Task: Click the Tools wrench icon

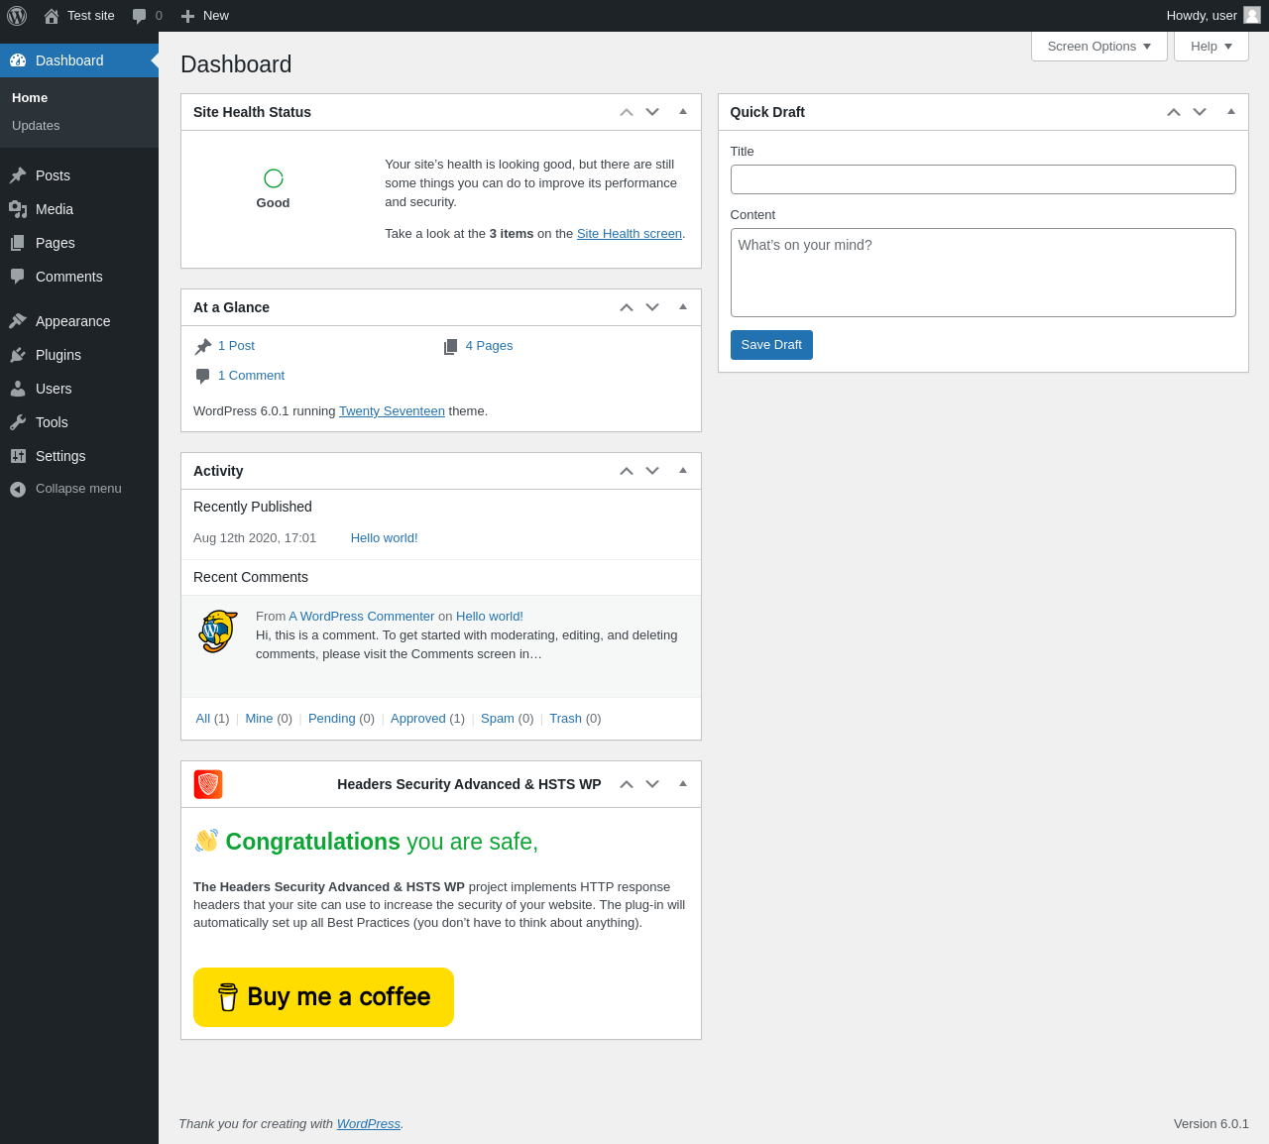Action: pyautogui.click(x=18, y=422)
